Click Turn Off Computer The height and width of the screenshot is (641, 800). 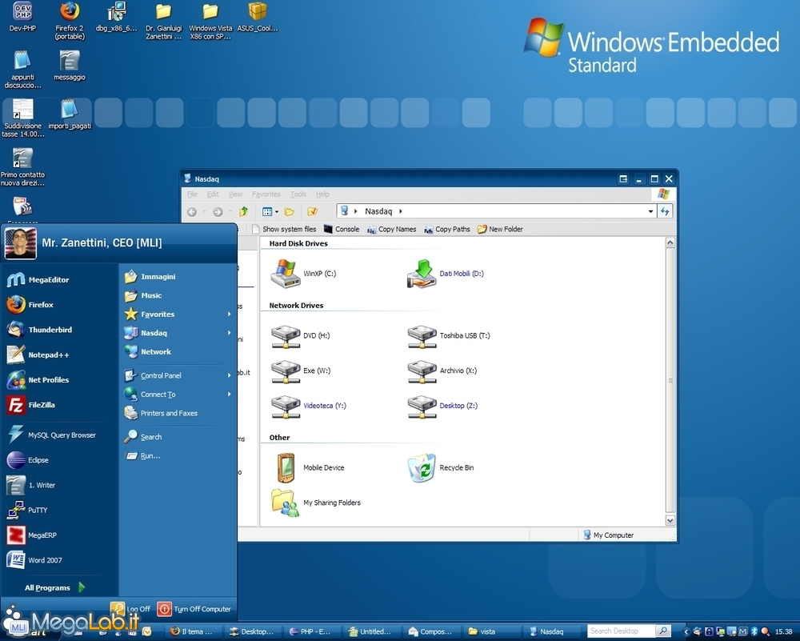pyautogui.click(x=194, y=609)
